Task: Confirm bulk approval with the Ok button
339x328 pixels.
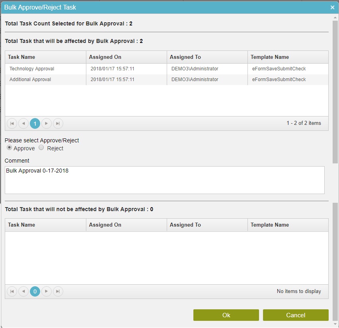Action: [226, 315]
